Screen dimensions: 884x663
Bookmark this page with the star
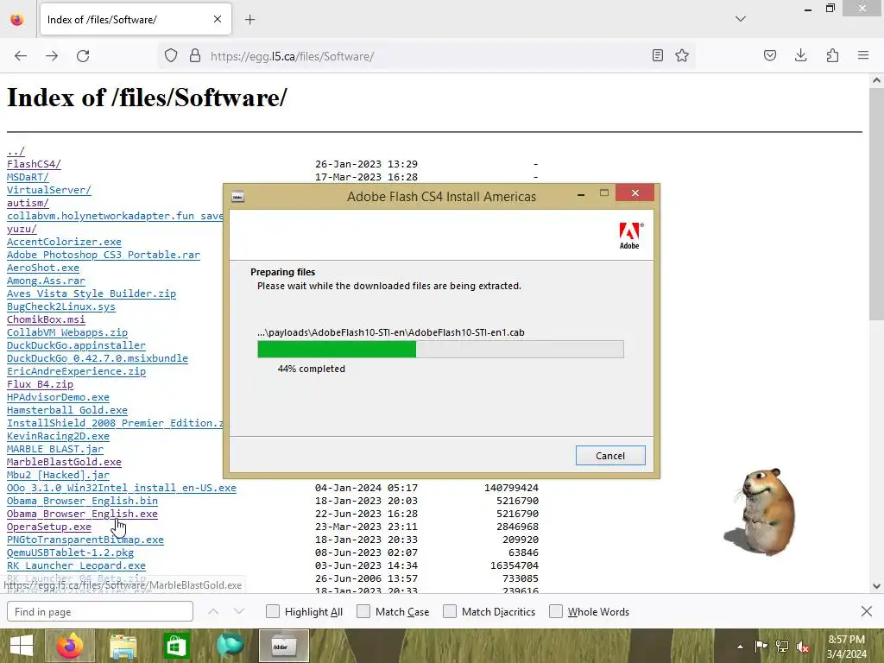(682, 56)
